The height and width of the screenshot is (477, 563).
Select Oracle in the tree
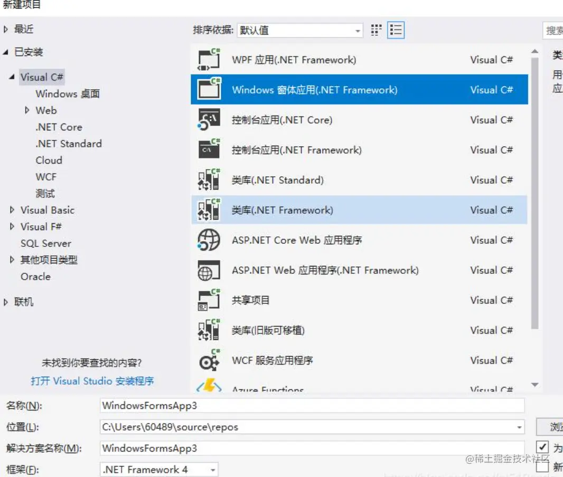tap(35, 276)
